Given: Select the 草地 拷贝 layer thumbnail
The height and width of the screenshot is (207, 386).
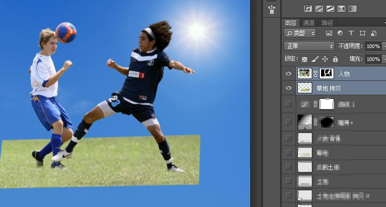Looking at the screenshot, I should [x=305, y=88].
